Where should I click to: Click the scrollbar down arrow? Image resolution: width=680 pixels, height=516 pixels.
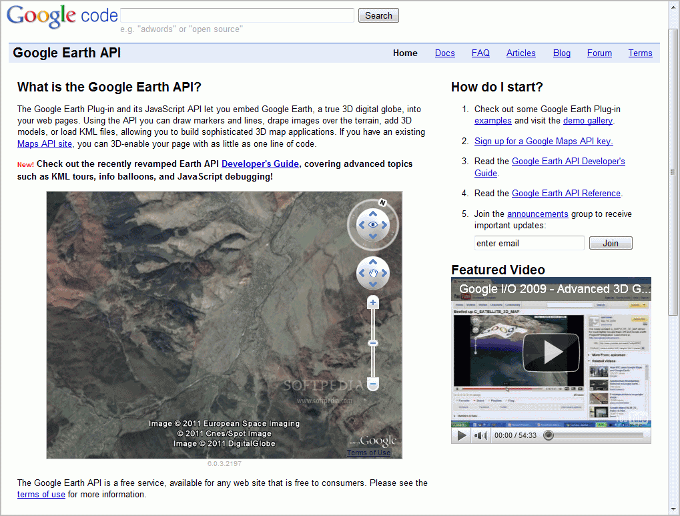tap(673, 509)
